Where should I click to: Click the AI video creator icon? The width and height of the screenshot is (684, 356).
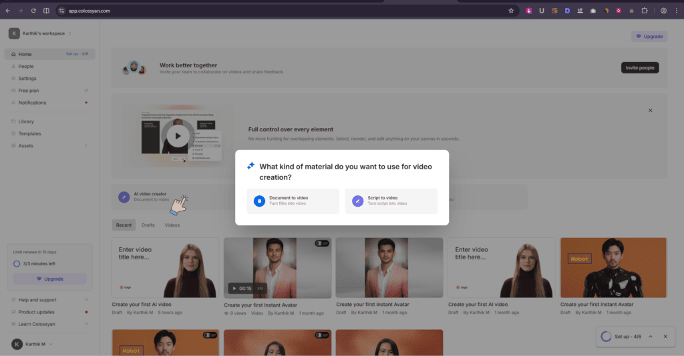coord(124,197)
